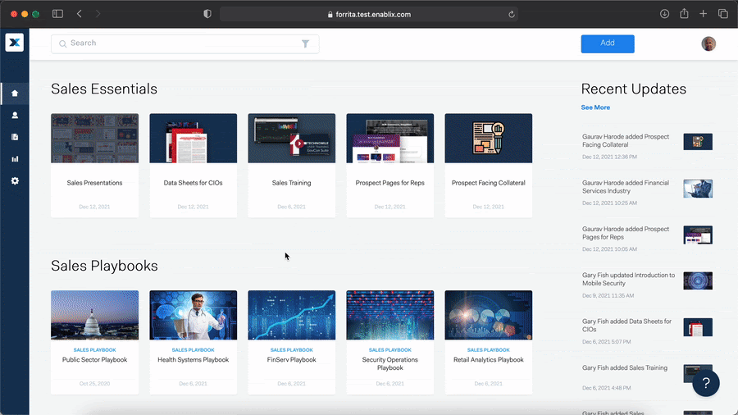Open Data Sheets for CIOs card
The width and height of the screenshot is (738, 415).
point(193,165)
